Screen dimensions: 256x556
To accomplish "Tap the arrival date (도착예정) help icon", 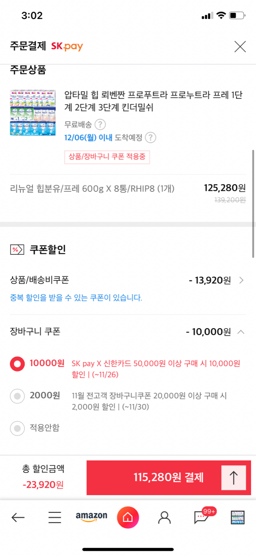I will [150, 138].
